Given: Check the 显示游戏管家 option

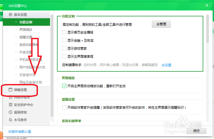Looking at the screenshot, I should (x=64, y=48).
